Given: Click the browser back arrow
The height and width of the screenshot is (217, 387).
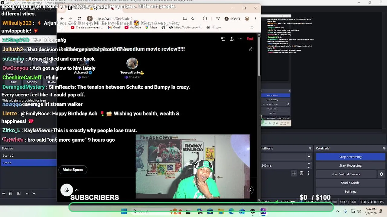Looking at the screenshot, I should tap(62, 18).
